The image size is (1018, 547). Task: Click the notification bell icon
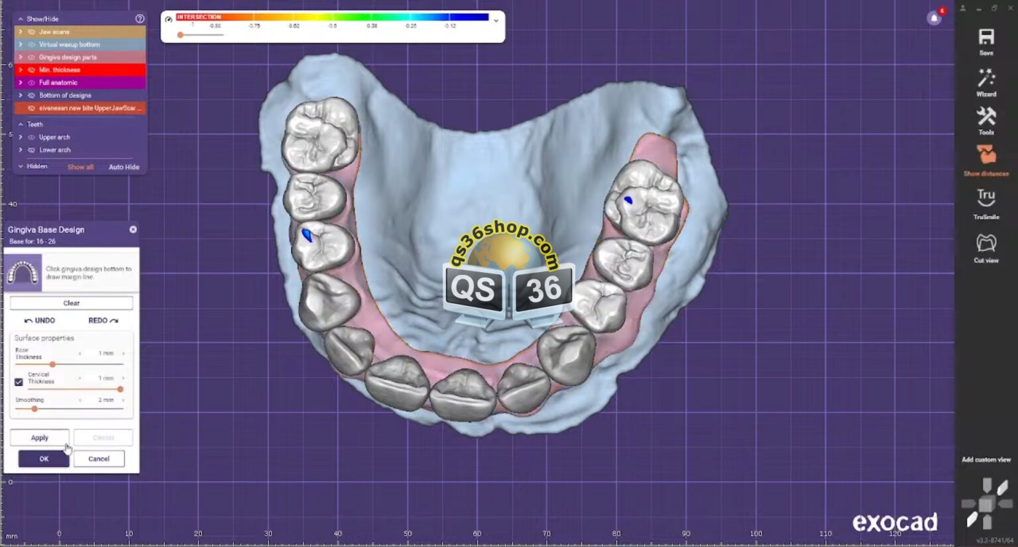coord(934,18)
